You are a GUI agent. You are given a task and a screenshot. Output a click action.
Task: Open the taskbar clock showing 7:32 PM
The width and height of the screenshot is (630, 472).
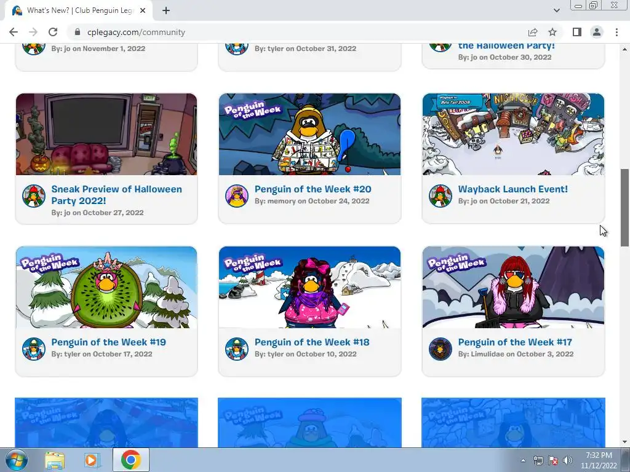tap(599, 460)
